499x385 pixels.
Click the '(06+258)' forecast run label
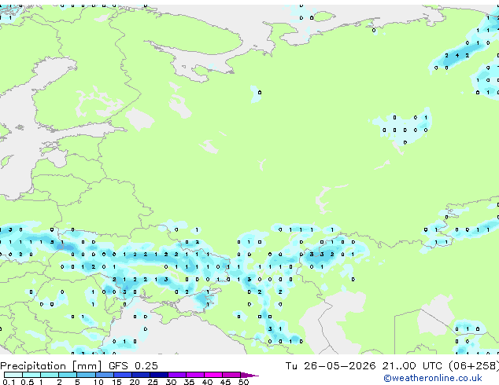coord(474,366)
